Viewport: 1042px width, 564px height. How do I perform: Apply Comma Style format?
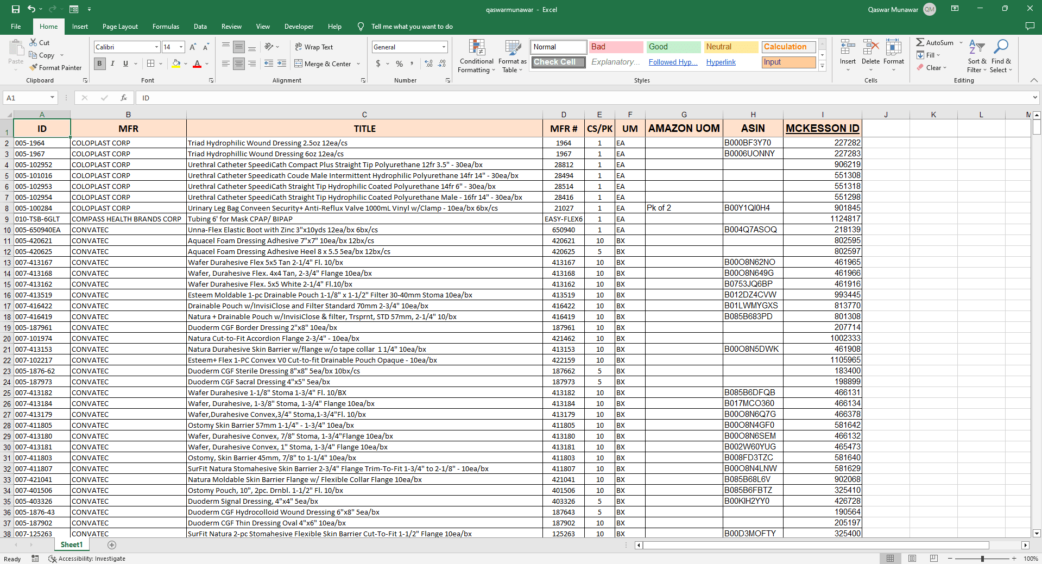[x=412, y=64]
